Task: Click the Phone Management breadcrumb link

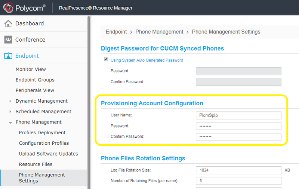Action: click(x=159, y=32)
